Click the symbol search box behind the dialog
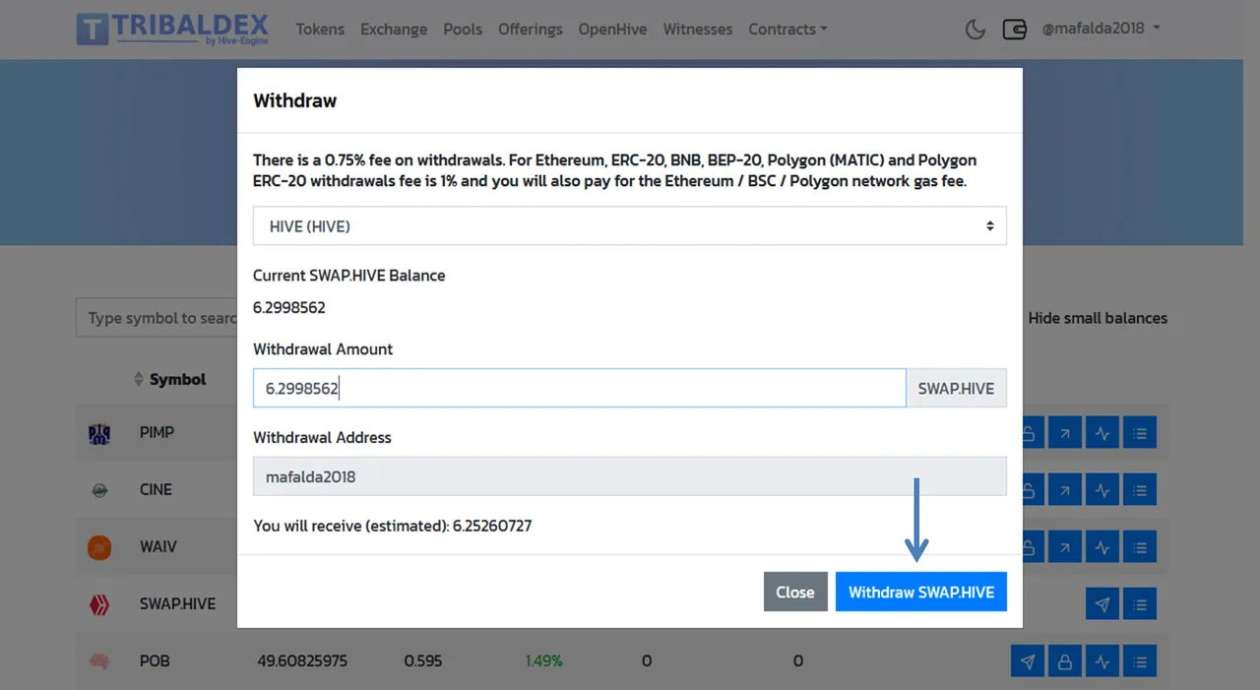Viewport: 1260px width, 690px height. point(157,318)
